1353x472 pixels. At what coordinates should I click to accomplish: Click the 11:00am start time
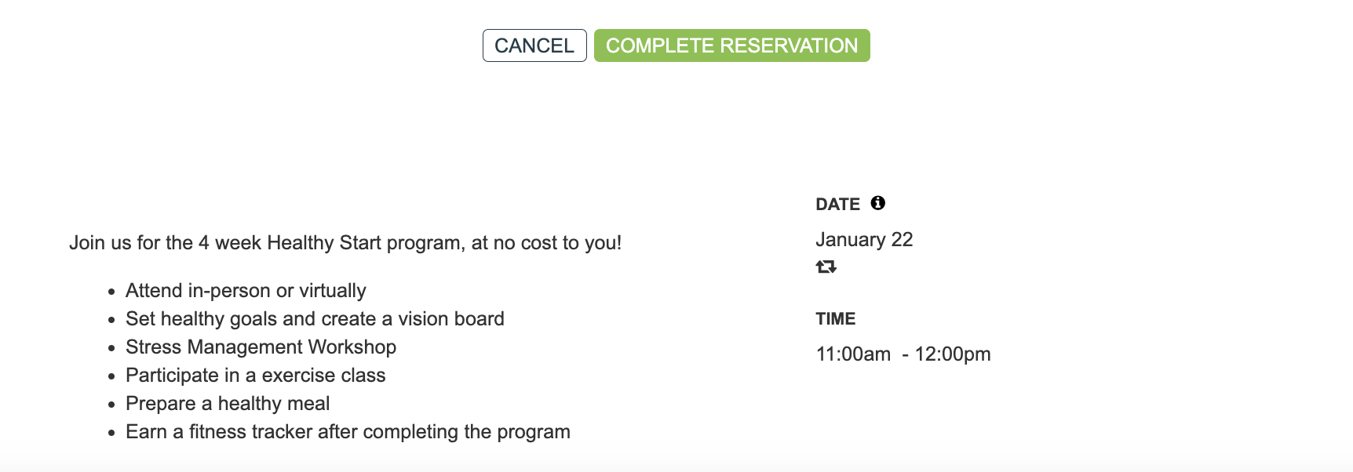853,354
